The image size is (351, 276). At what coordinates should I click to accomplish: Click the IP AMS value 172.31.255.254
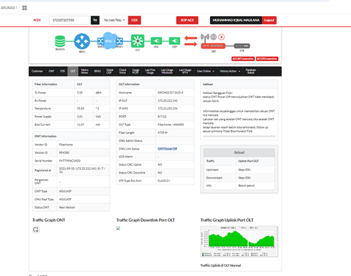click(168, 109)
